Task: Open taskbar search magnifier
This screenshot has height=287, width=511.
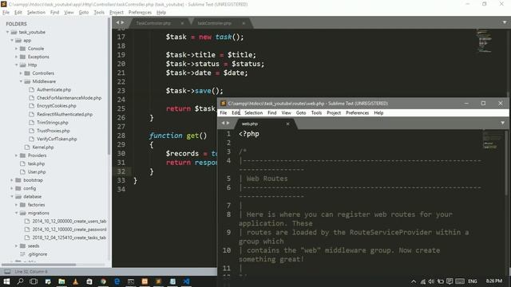Action: [x=20, y=281]
